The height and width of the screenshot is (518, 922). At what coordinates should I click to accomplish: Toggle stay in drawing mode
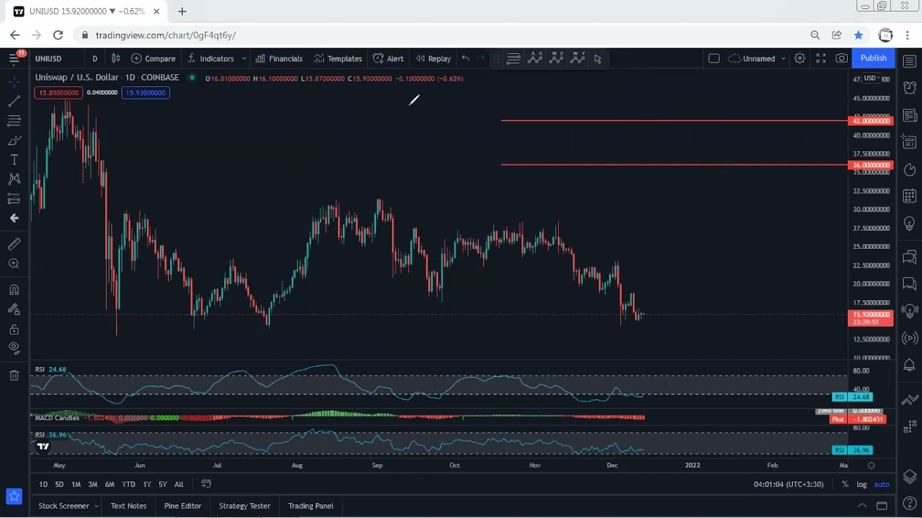click(x=14, y=309)
